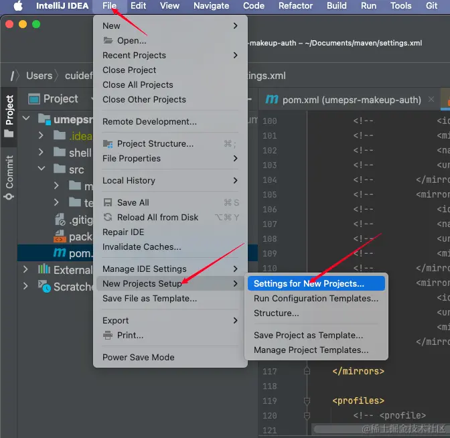Choose Repair IDE
Viewport: 450px width, 438px height.
click(123, 232)
